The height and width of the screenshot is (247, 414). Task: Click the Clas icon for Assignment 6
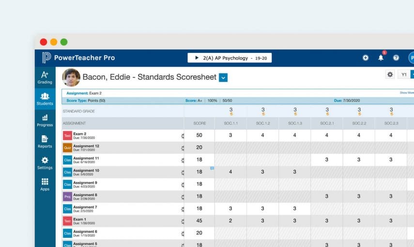68,233
